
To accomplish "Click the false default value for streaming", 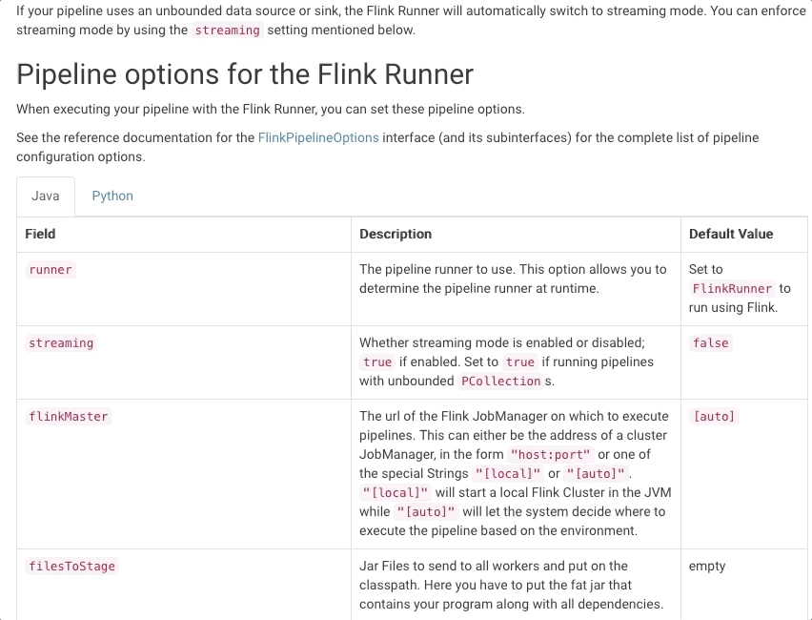I will click(711, 343).
